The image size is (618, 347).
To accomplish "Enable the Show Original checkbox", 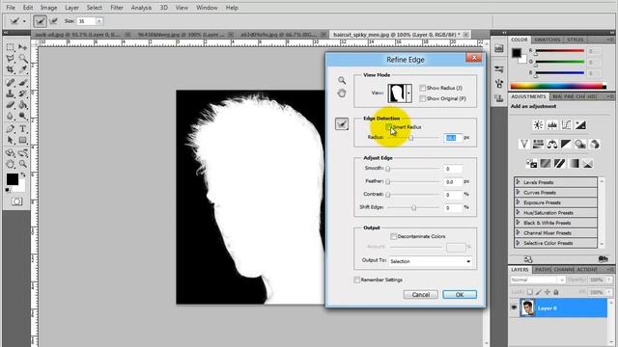I will [423, 98].
